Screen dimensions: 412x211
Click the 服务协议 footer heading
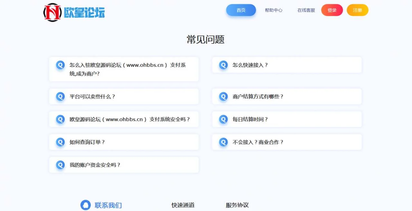(237, 205)
